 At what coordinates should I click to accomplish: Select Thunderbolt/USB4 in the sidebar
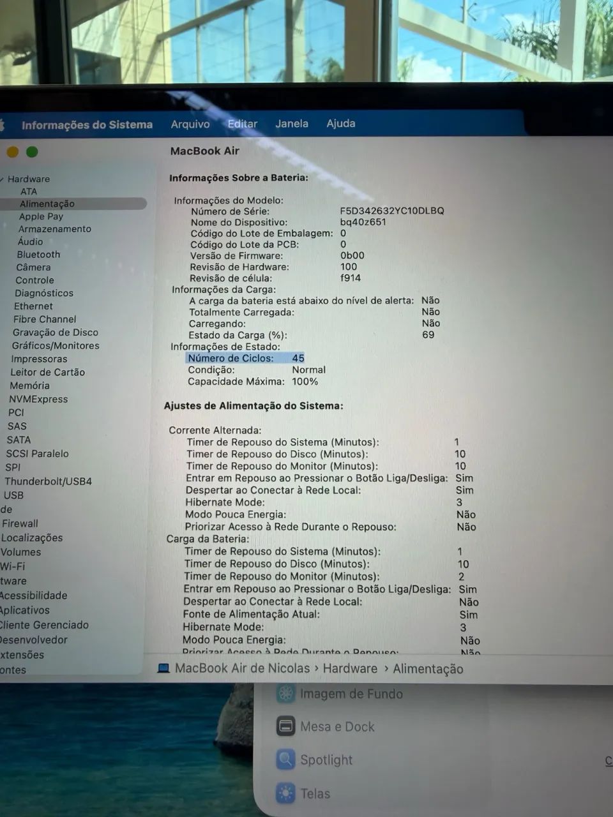point(48,481)
